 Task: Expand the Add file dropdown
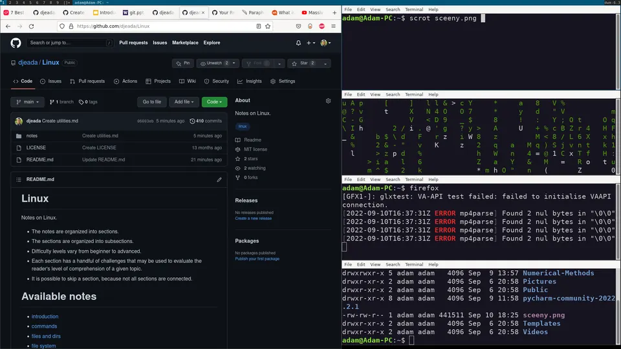(x=184, y=102)
